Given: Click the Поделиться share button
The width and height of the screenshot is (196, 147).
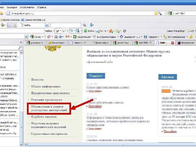Looking at the screenshot, I should pos(82,37).
